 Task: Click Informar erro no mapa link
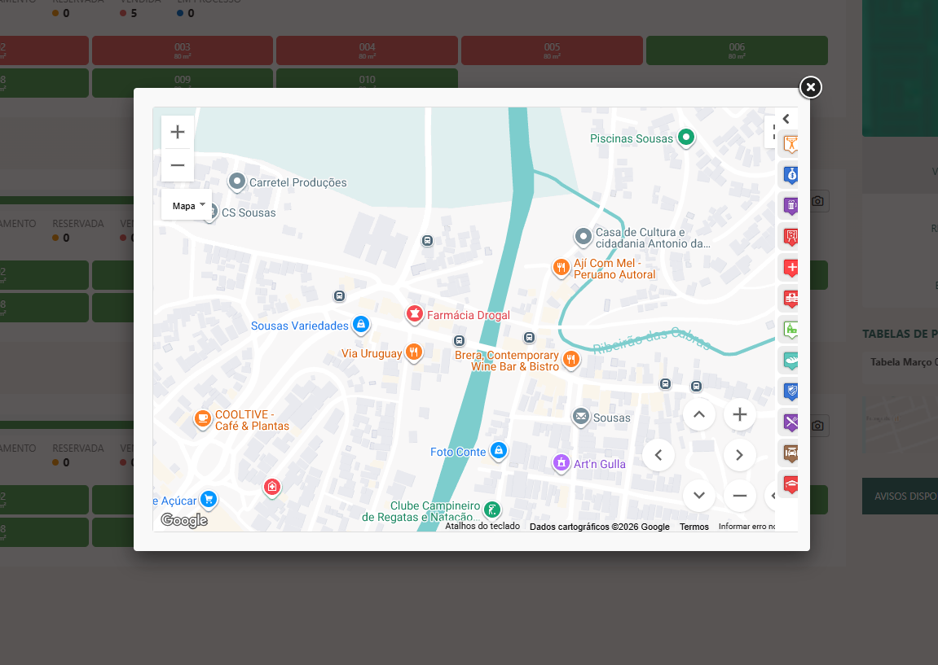tap(746, 527)
